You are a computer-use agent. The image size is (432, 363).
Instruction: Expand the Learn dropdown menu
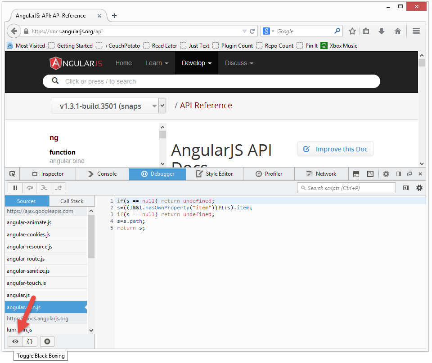(157, 63)
